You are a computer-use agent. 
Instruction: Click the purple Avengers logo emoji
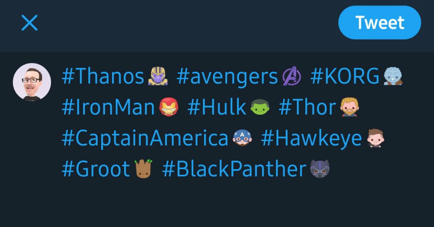[x=291, y=77]
